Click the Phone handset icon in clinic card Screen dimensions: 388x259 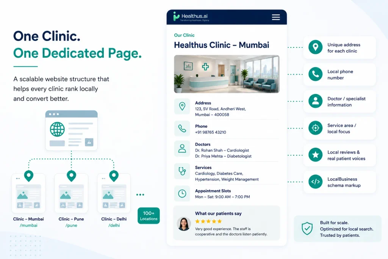coord(182,129)
